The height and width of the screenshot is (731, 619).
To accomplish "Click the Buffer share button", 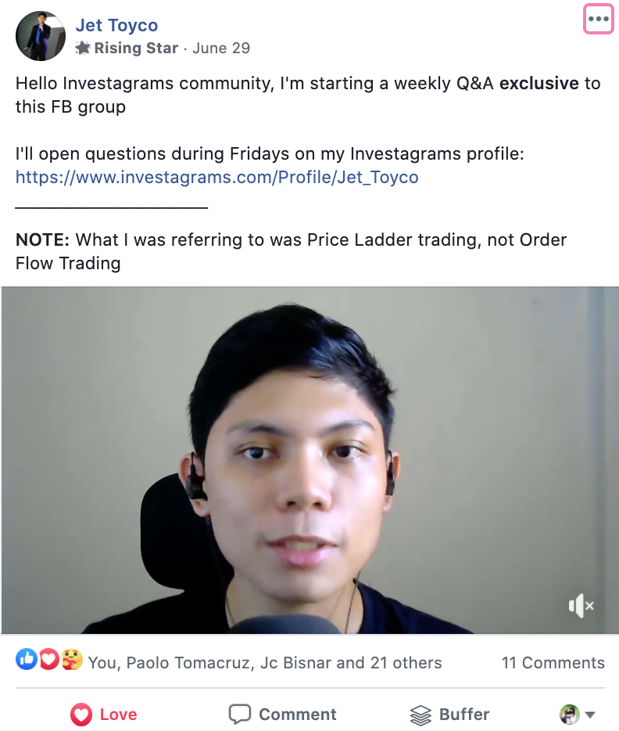I will 449,715.
